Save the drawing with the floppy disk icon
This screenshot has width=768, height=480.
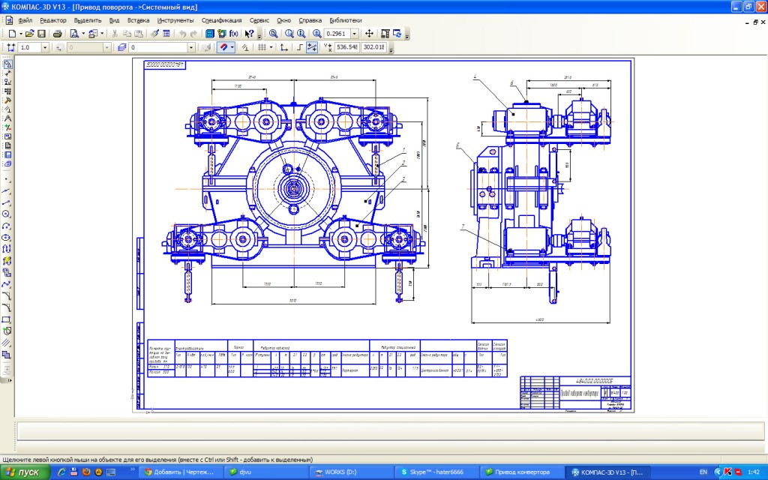coord(41,34)
